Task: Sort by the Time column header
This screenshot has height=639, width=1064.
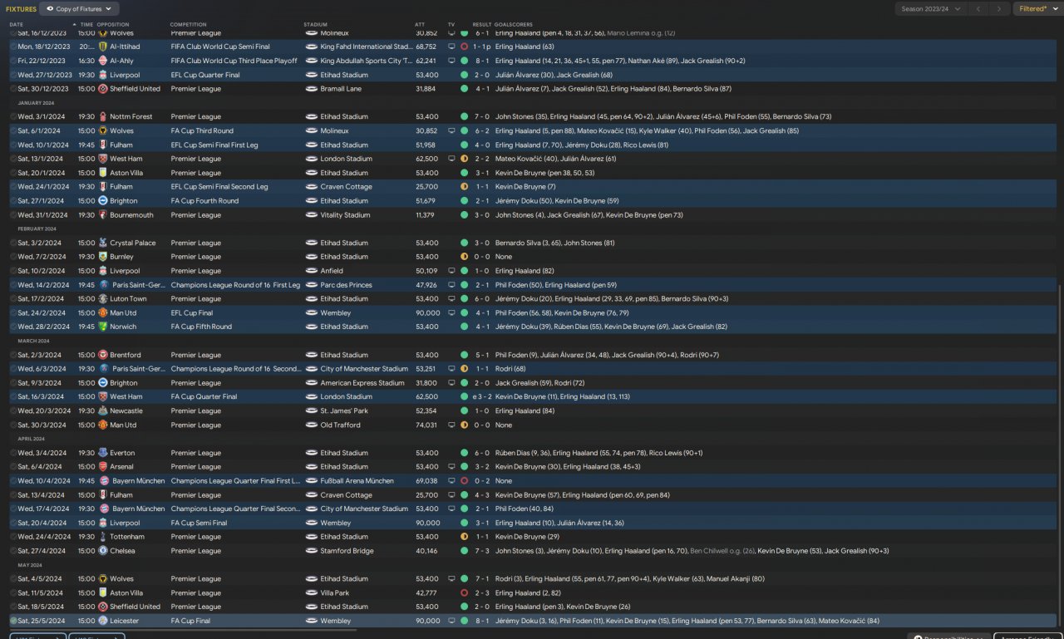Action: coord(86,25)
